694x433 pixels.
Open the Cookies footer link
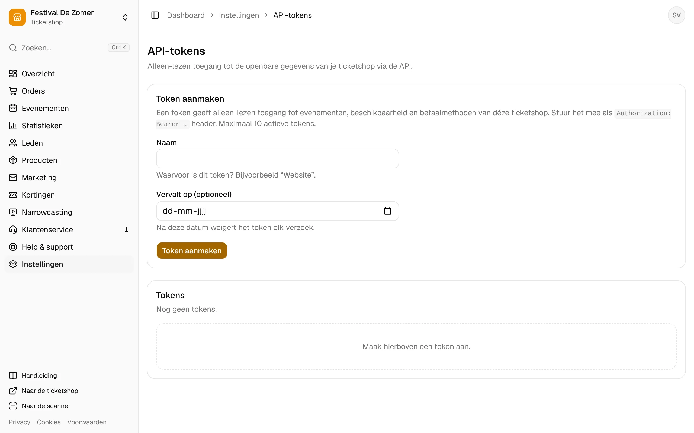coord(49,422)
